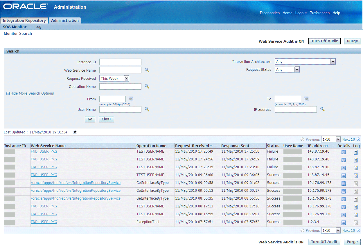Viewport: 363px width, 246px height.
Task: Open Diagnostics in header menu
Action: 269,13
